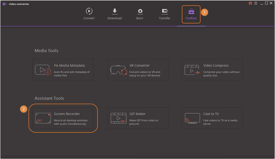Viewport: 275px width, 159px height.
Task: Click 'Make GIF from video or pictures' text
Action: click(x=144, y=122)
